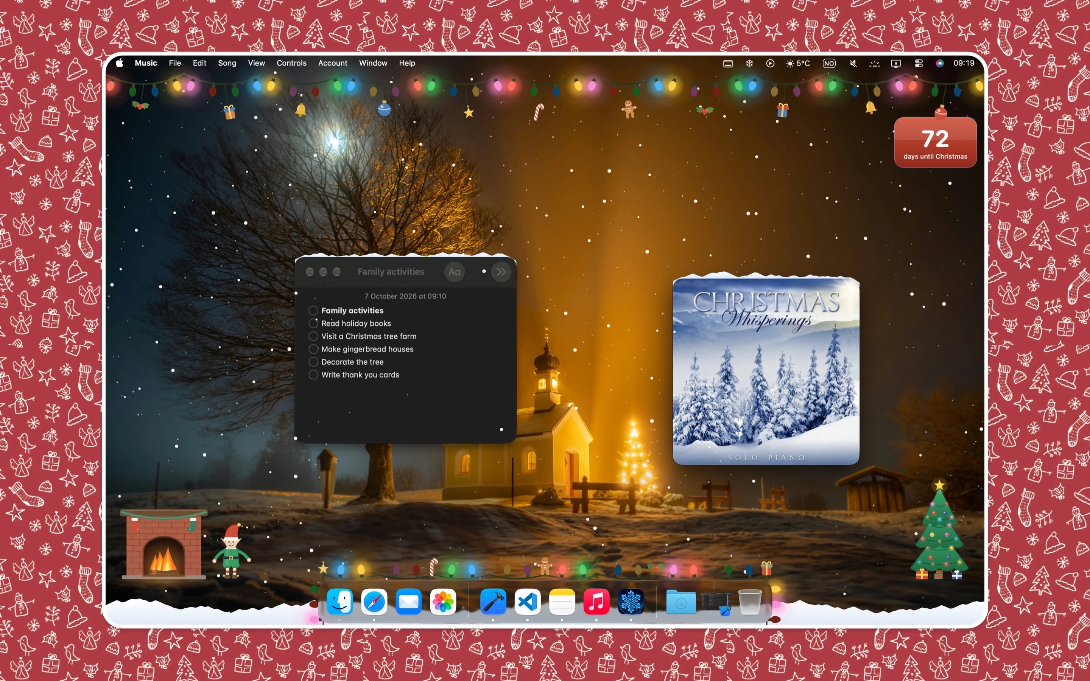The image size is (1090, 681).
Task: Click the clock showing 09:19
Action: (x=964, y=63)
